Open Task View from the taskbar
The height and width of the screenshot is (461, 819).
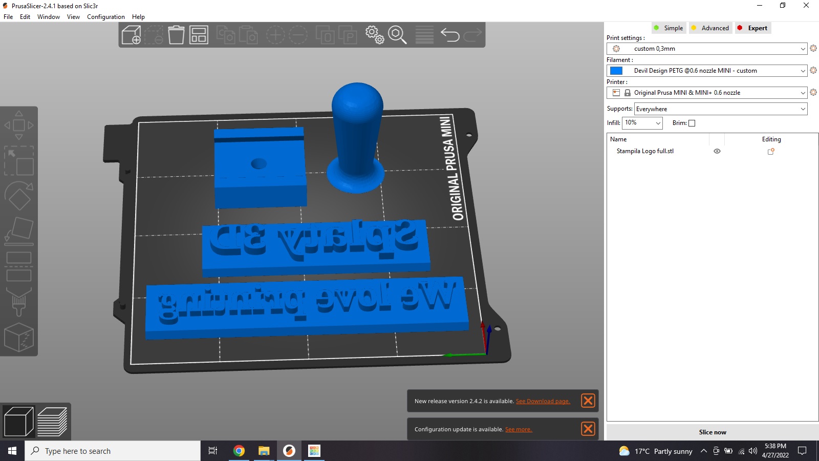(x=213, y=451)
